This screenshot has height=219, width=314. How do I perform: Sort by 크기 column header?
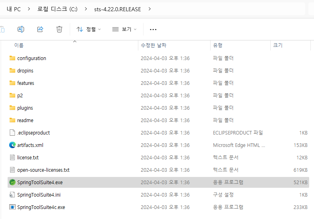(x=278, y=45)
